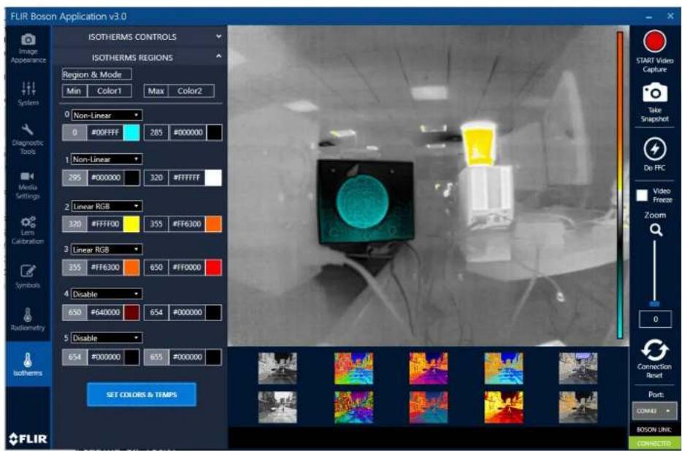Click SET COLORS & TEMPS button
682x451 pixels.
(142, 395)
